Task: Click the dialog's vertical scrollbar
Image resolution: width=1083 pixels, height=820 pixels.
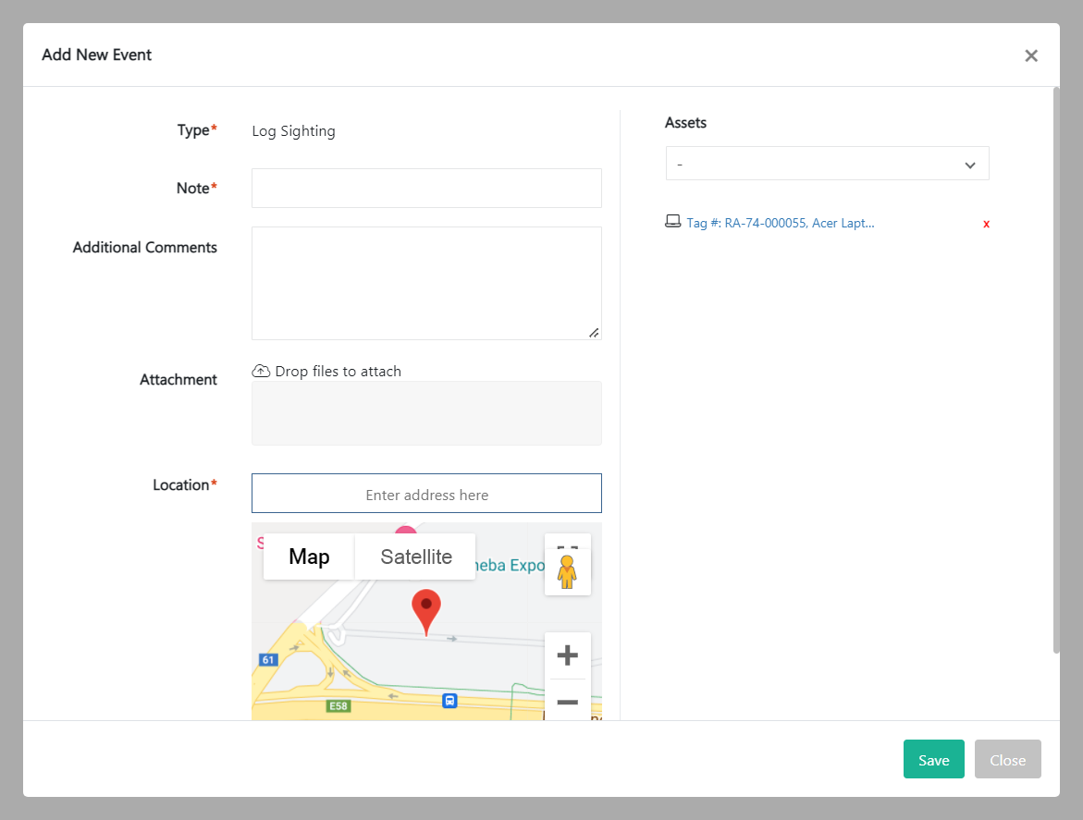Action: (x=1056, y=370)
